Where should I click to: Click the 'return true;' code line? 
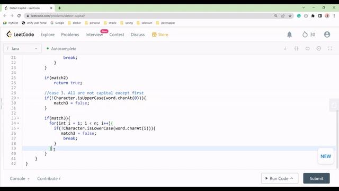(68, 83)
